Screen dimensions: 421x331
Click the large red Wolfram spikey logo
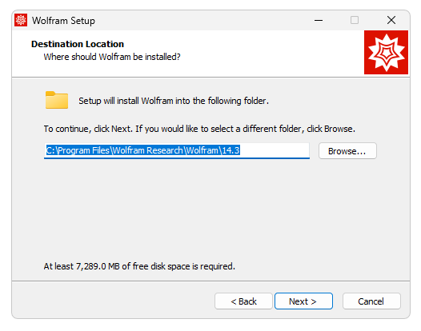coord(386,52)
